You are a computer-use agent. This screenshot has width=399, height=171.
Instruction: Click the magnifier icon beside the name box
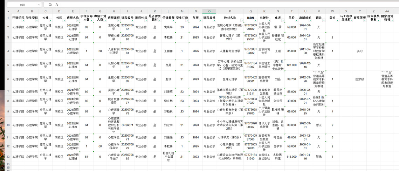point(50,5)
